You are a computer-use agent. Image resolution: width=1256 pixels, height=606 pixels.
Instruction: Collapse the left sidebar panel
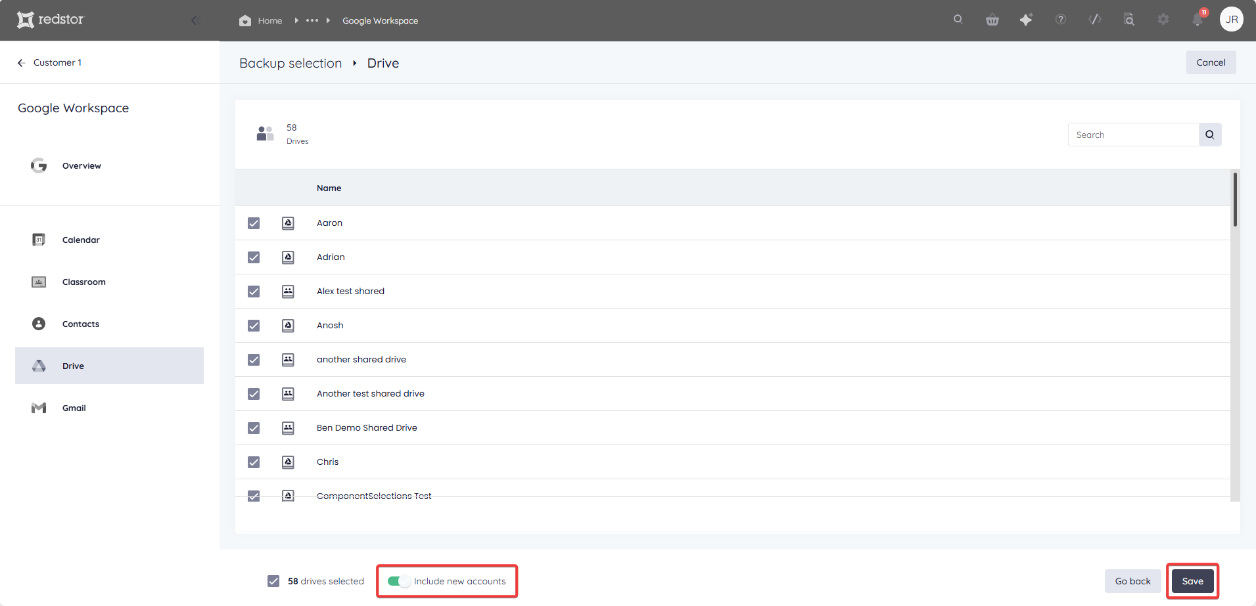point(195,20)
